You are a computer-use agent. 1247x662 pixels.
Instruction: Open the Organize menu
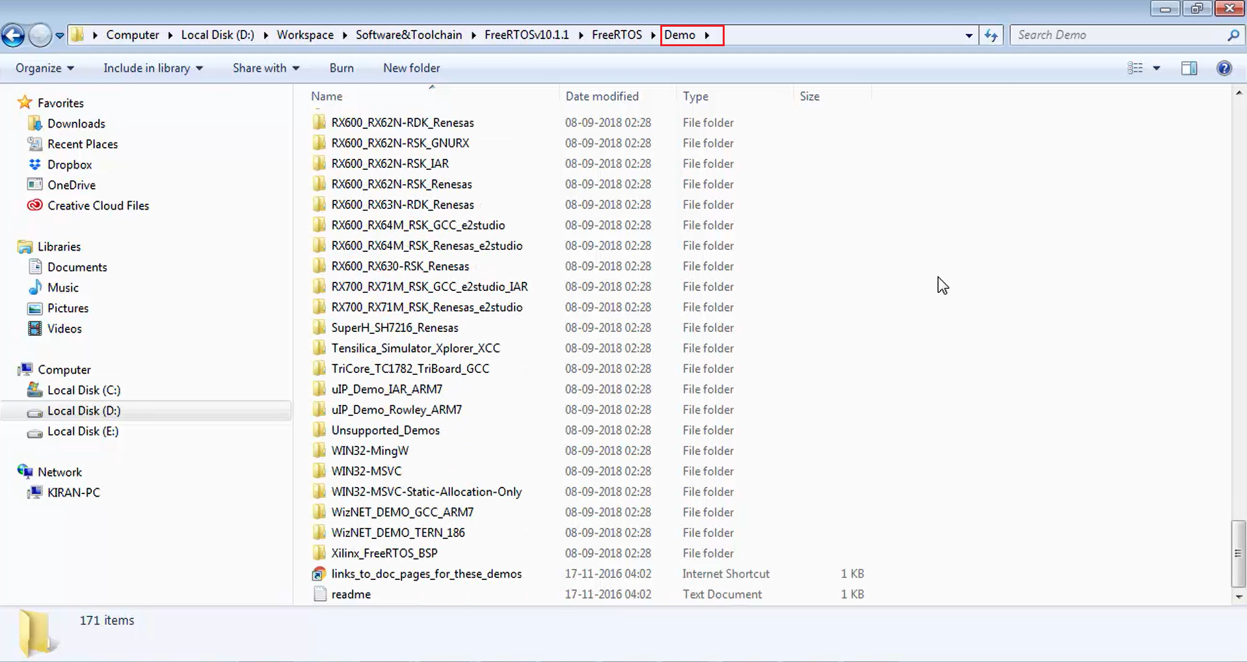[x=45, y=68]
